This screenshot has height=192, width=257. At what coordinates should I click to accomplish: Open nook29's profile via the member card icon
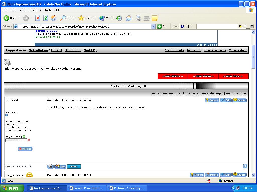50,166
